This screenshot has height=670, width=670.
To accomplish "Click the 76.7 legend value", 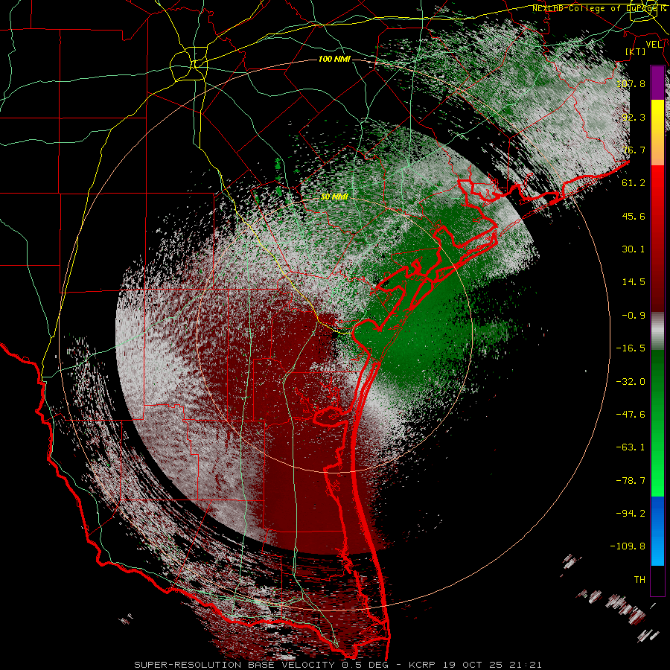I will click(634, 150).
